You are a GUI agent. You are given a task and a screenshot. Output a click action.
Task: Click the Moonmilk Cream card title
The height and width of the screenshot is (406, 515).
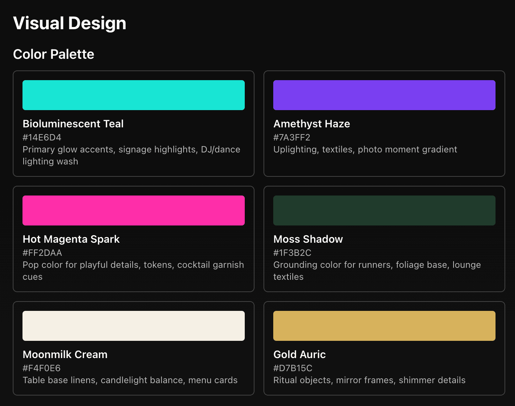tap(65, 354)
